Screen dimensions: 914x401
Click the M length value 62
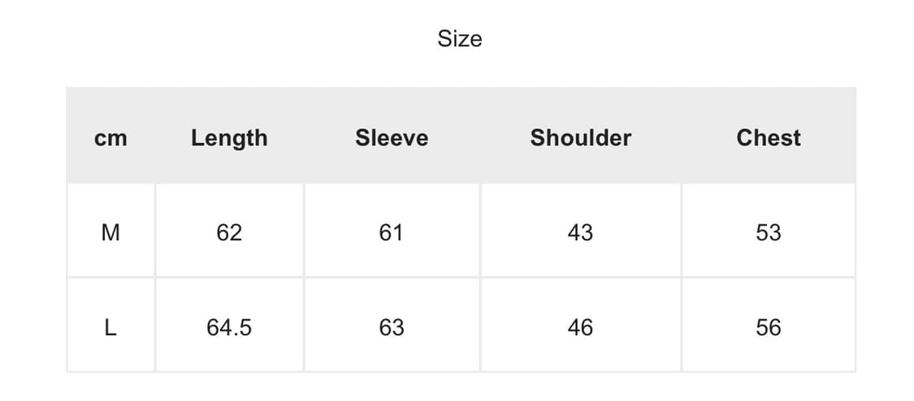tap(229, 233)
